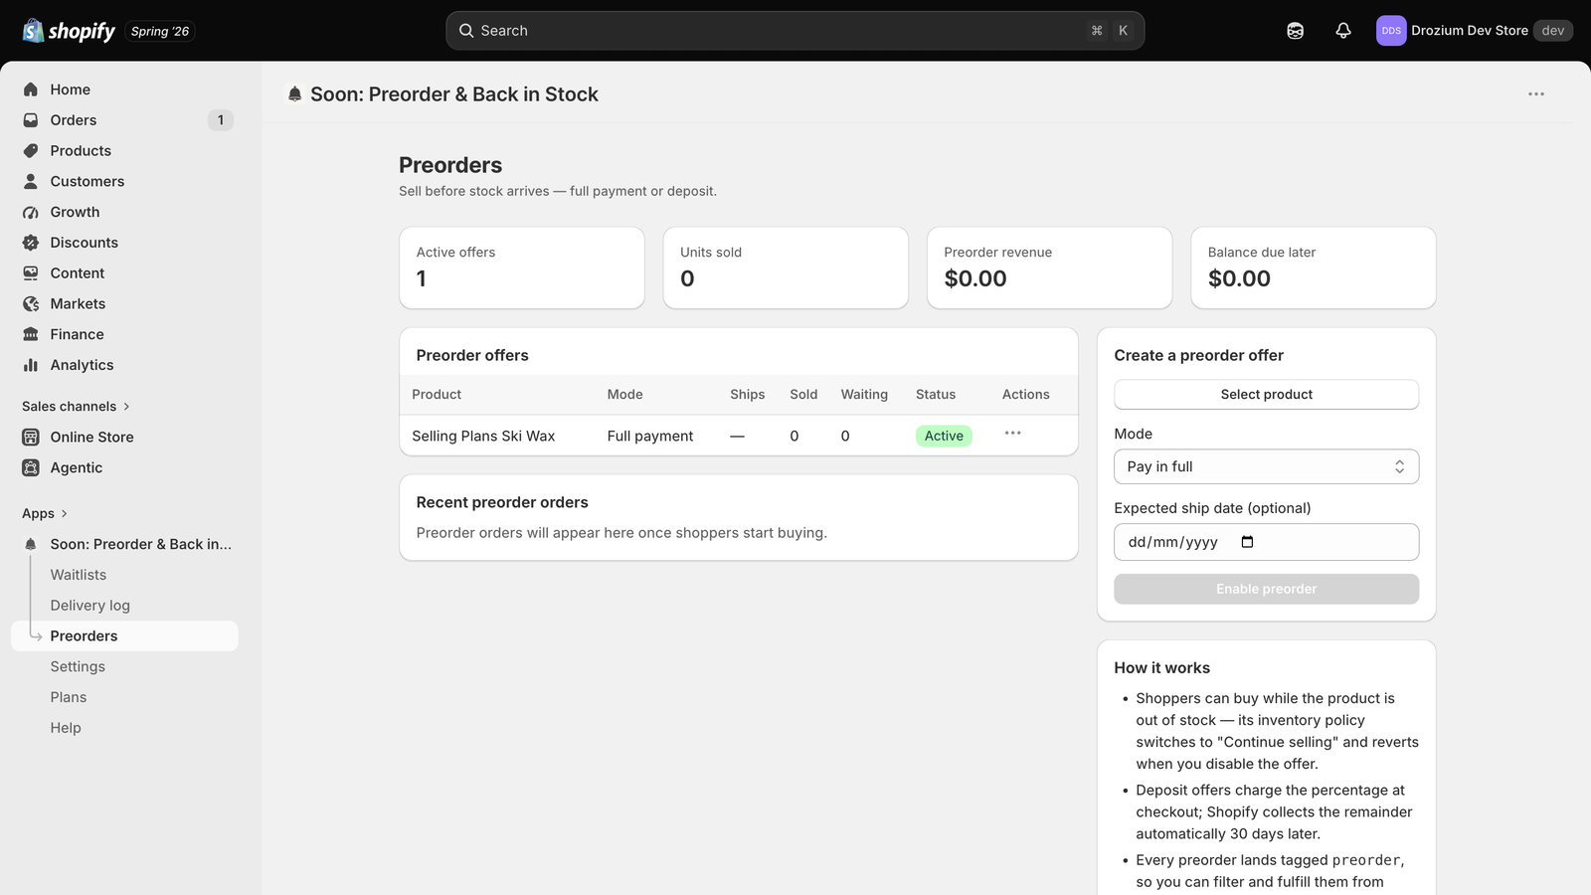Click the Shopify logo
This screenshot has height=895, width=1591.
(69, 31)
